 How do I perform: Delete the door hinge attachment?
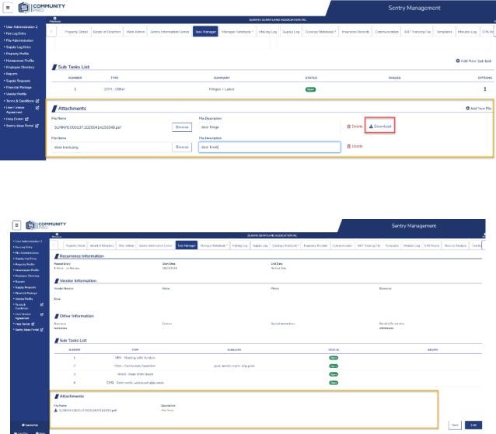pos(354,126)
